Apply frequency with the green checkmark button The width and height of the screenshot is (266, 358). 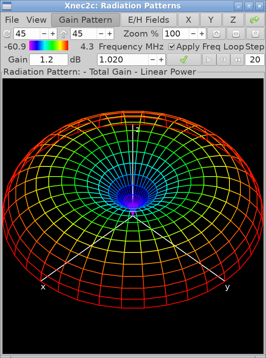184,60
